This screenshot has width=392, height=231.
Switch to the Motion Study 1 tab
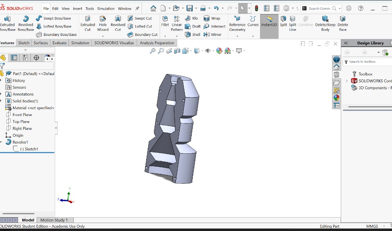pos(54,220)
